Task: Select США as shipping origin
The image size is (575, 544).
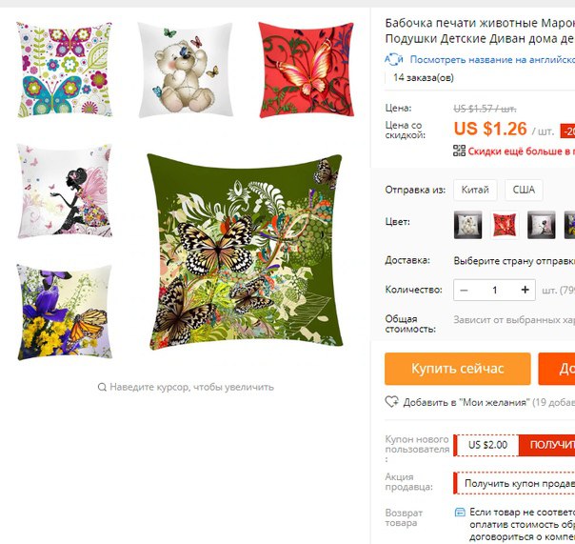Action: click(x=524, y=190)
